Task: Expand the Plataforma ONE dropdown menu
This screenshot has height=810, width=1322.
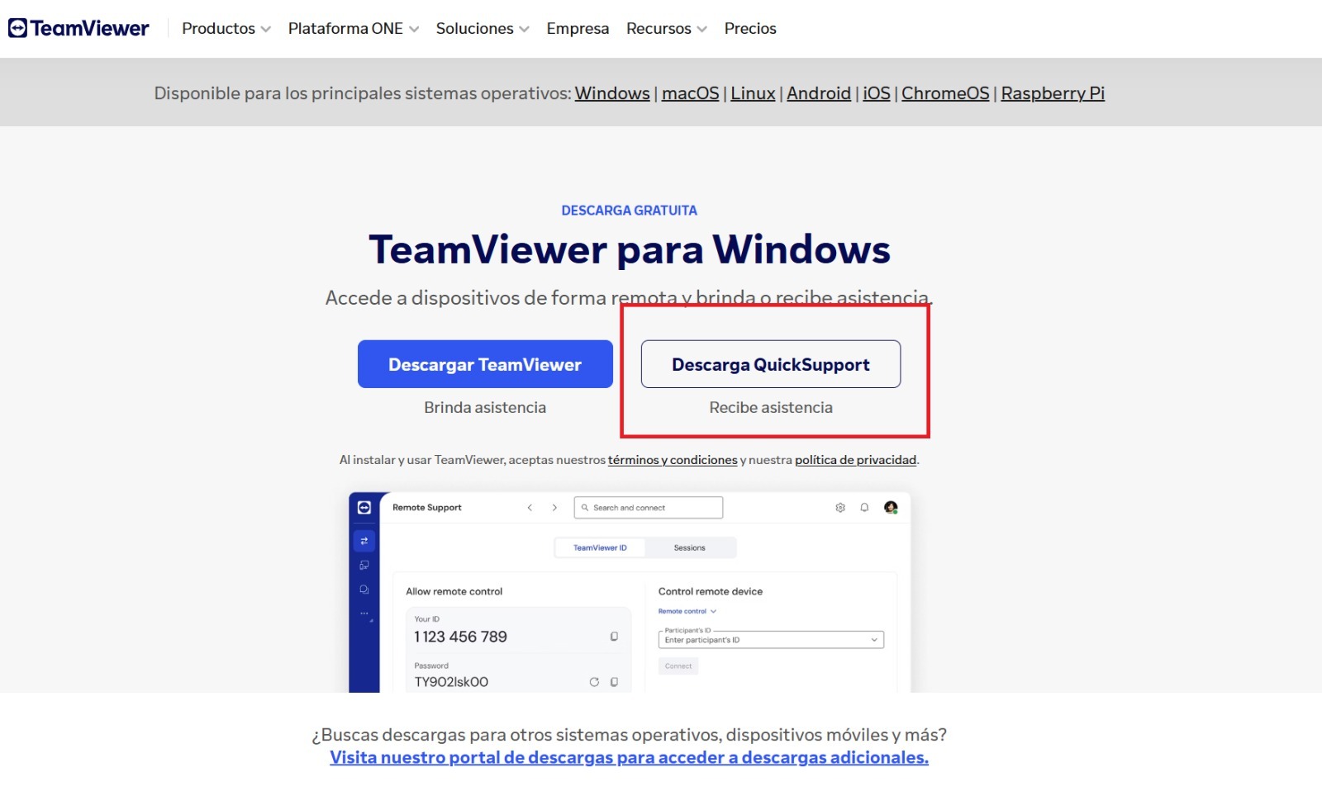Action: coord(354,28)
